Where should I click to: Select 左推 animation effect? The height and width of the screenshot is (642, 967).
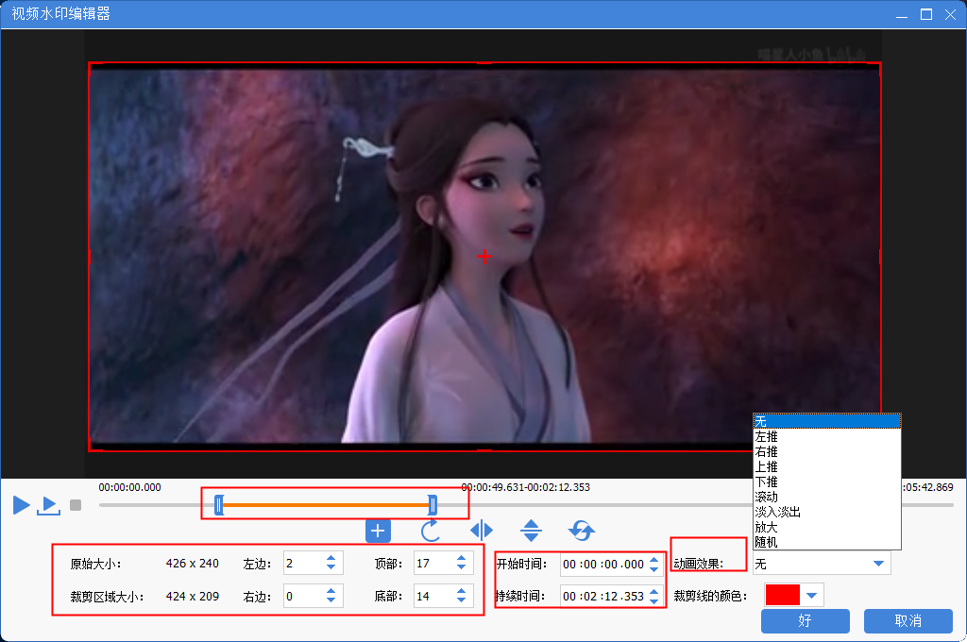click(827, 436)
